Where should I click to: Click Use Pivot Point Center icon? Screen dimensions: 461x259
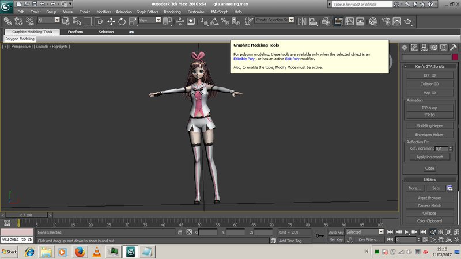point(167,21)
